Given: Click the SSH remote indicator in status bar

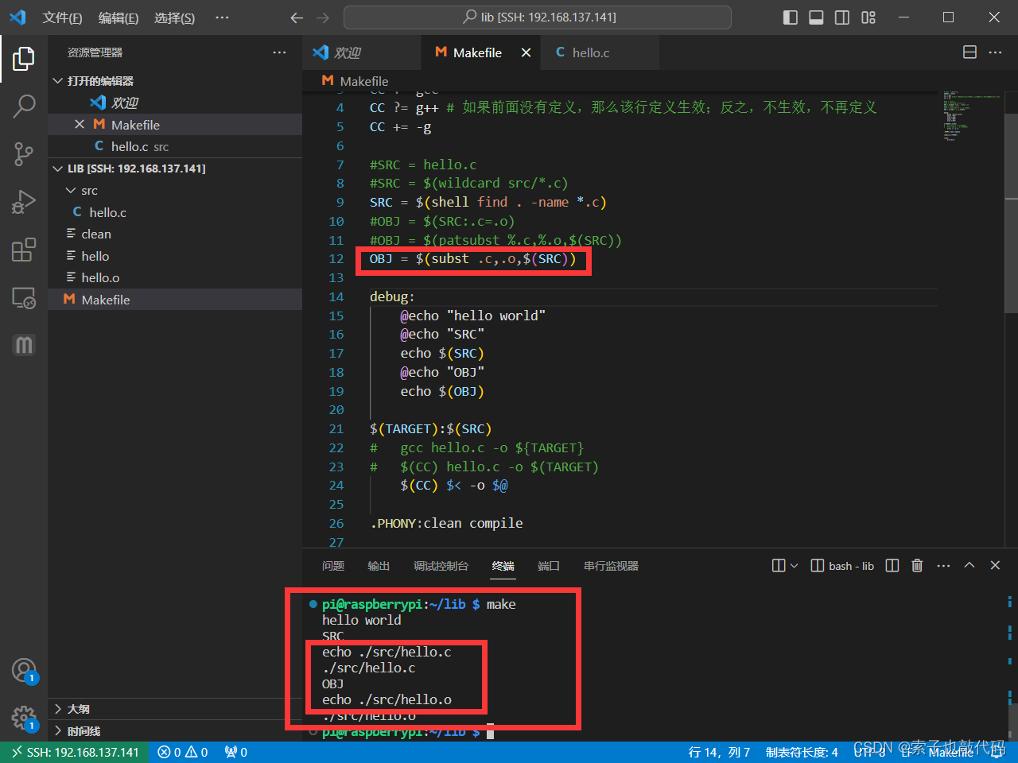Looking at the screenshot, I should (x=75, y=752).
